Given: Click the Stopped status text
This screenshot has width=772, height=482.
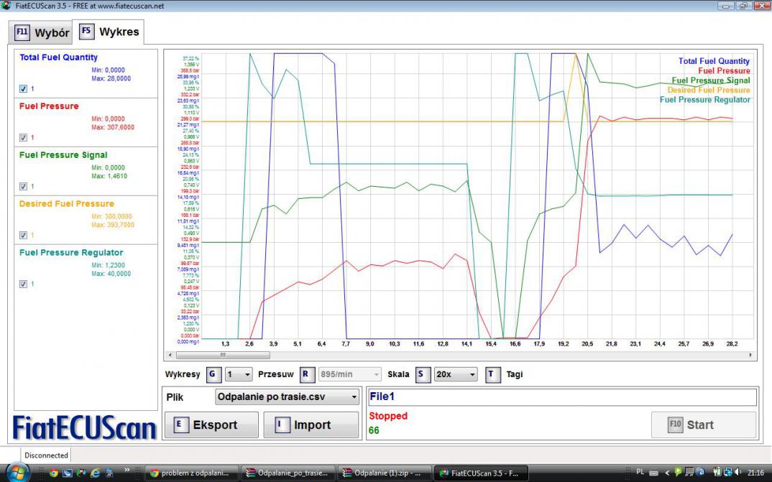Looking at the screenshot, I should [x=388, y=416].
